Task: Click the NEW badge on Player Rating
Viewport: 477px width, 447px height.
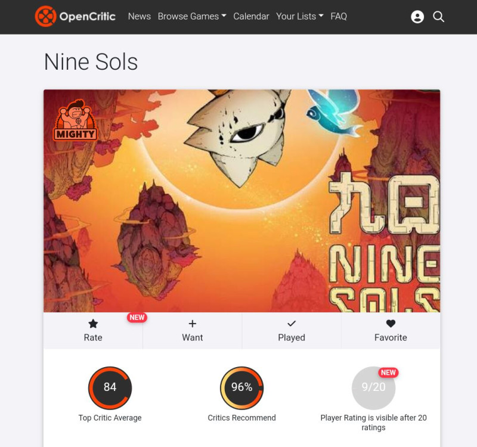Action: coord(388,372)
